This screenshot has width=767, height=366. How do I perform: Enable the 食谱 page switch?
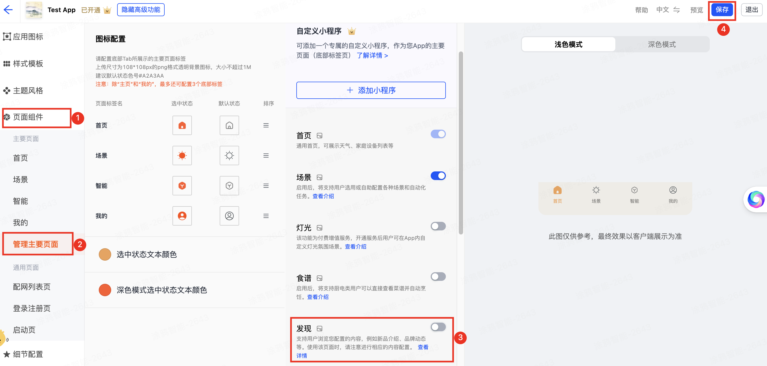pos(438,277)
